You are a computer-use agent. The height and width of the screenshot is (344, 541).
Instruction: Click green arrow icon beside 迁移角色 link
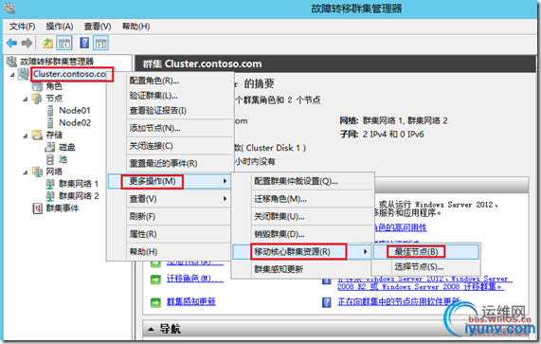tap(155, 280)
